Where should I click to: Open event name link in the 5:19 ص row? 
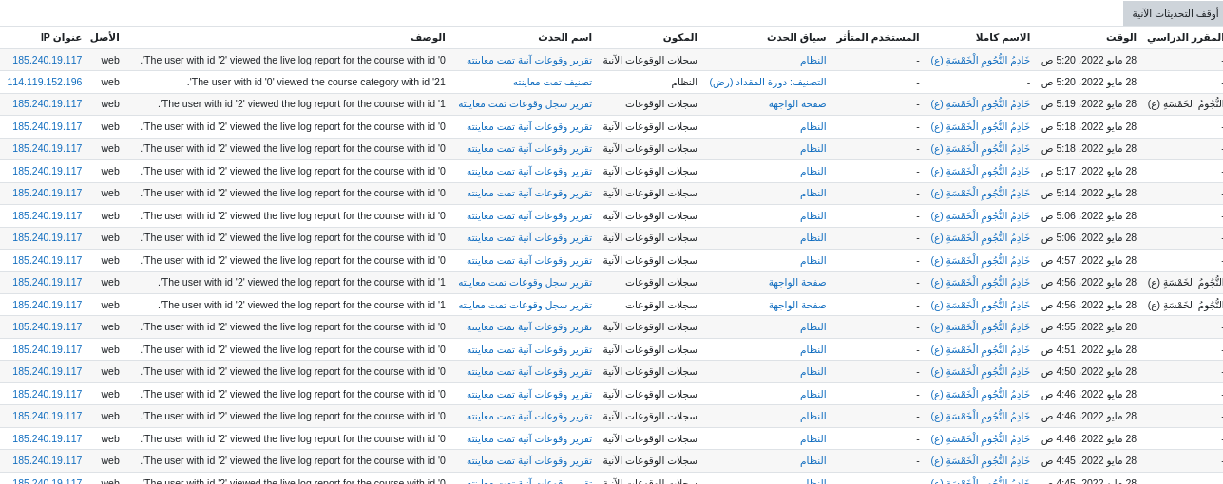(x=525, y=104)
